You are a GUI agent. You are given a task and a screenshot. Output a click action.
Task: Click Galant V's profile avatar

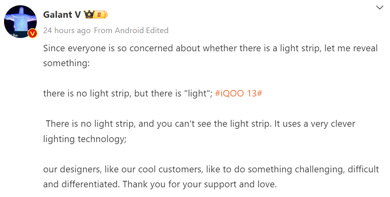20,22
